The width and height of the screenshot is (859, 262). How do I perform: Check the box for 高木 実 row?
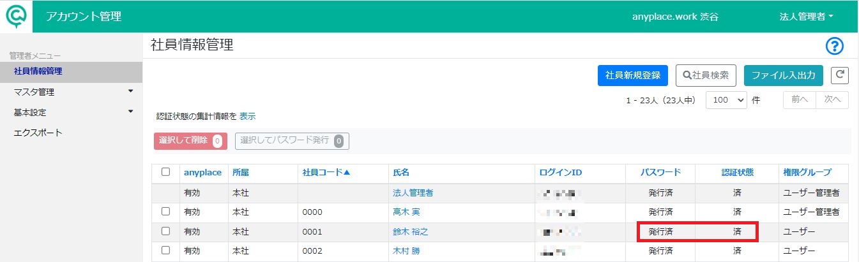[166, 212]
